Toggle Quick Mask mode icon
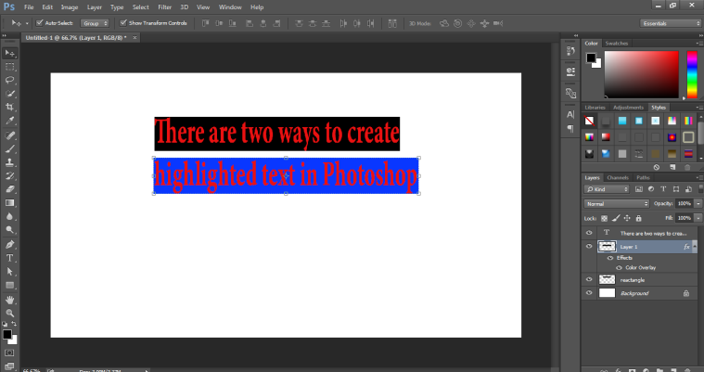704x372 pixels. click(9, 353)
